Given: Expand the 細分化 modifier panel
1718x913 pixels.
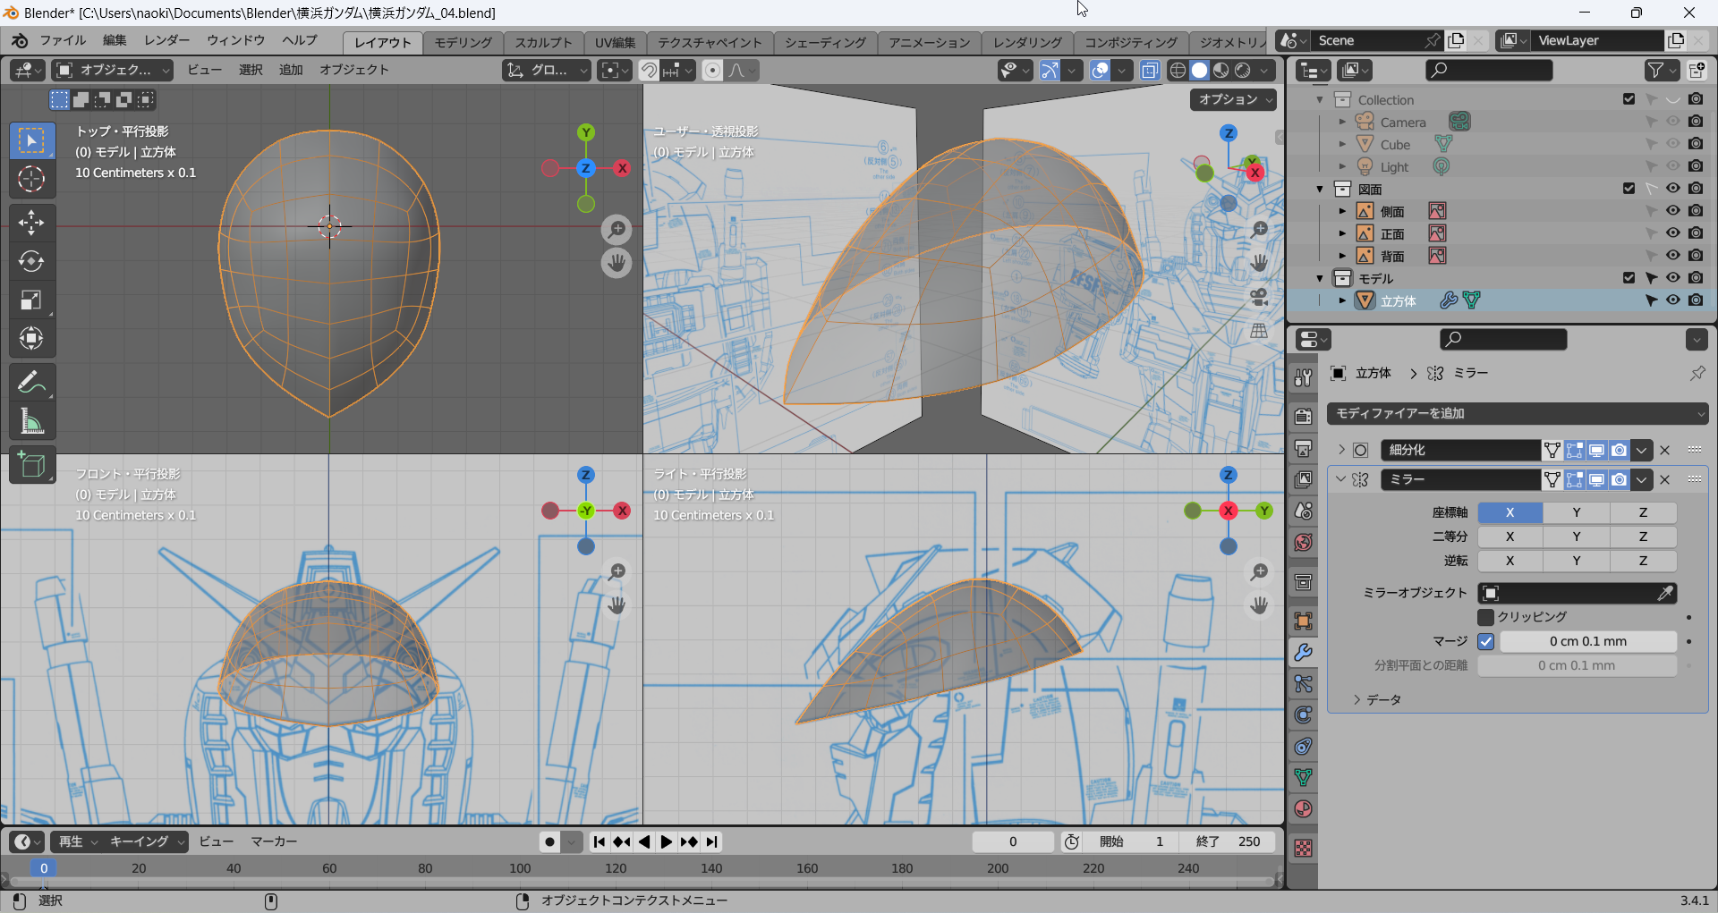Looking at the screenshot, I should point(1341,450).
